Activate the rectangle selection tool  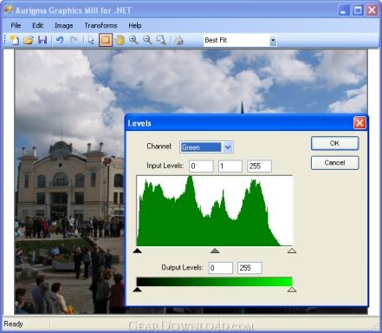(x=106, y=40)
